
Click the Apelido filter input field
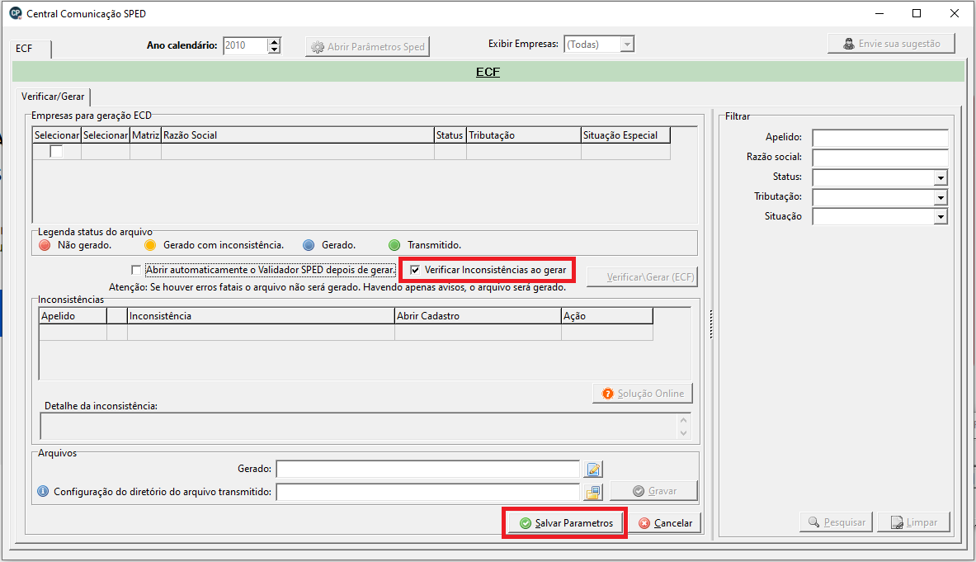point(880,138)
